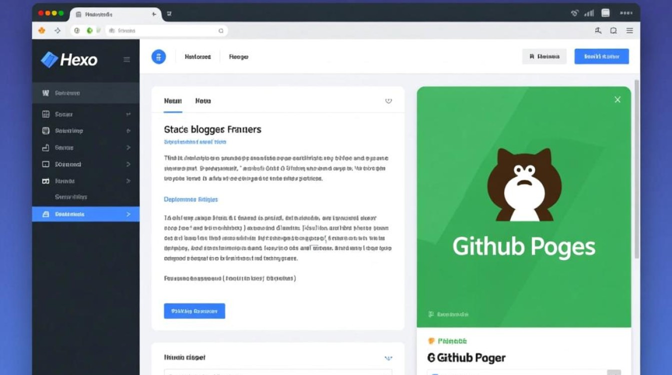
Task: Click the collapse icon at card's top right
Action: [x=388, y=100]
